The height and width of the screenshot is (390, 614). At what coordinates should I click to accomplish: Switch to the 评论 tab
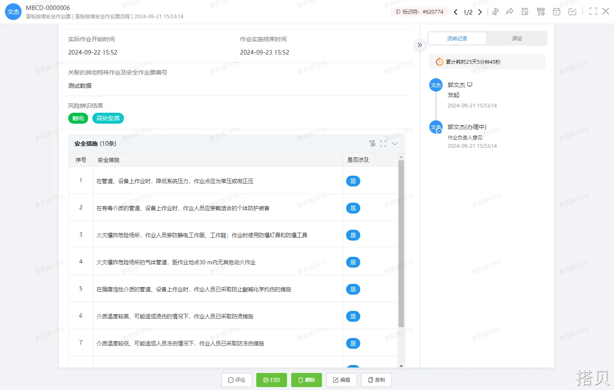tap(517, 38)
